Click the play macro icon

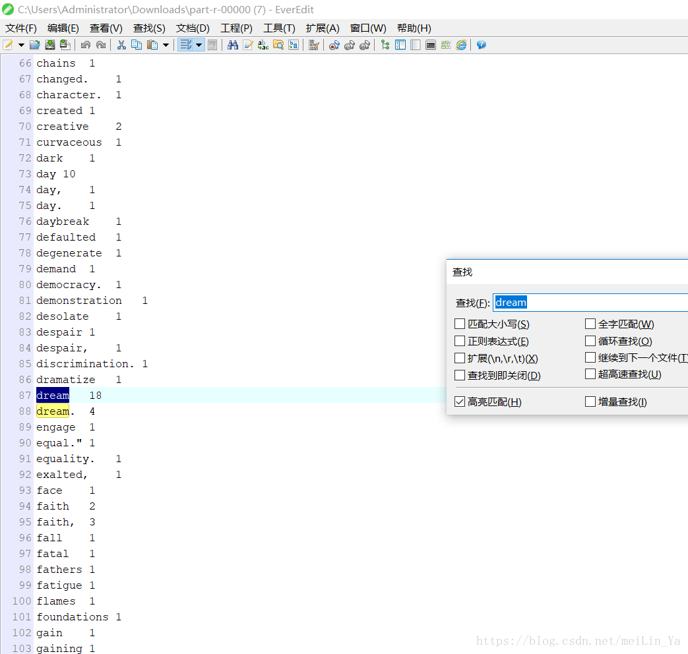coord(350,45)
